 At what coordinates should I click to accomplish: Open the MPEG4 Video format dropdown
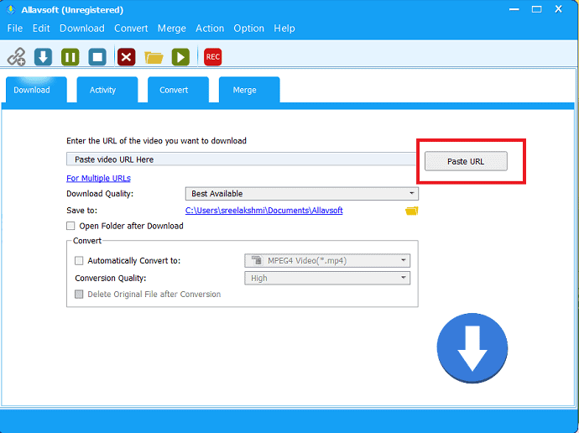(327, 261)
